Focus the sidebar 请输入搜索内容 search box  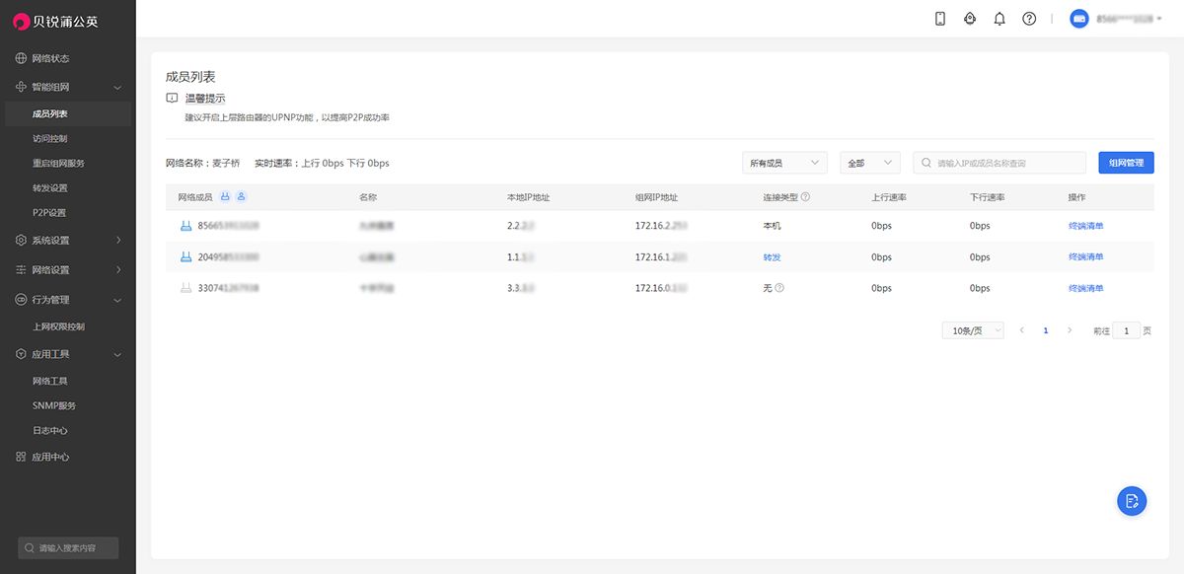coord(68,547)
